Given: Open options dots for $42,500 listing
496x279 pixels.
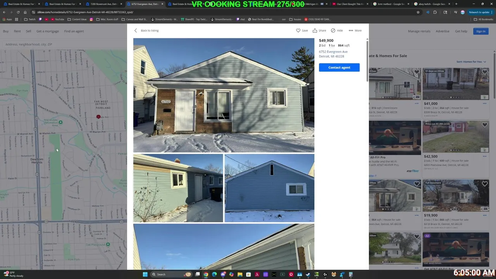Looking at the screenshot, I should [x=484, y=157].
